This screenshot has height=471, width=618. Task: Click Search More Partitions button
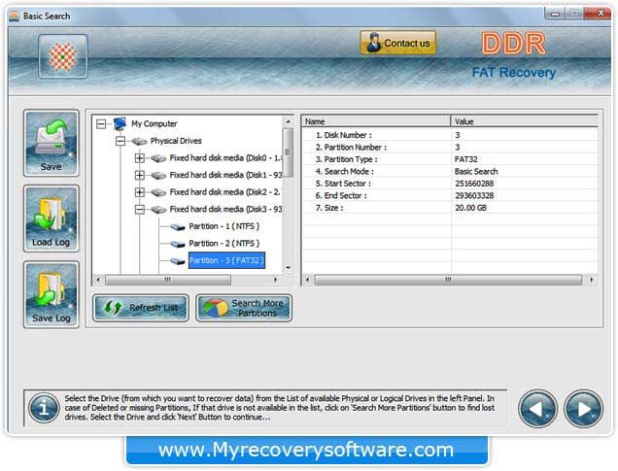[244, 308]
